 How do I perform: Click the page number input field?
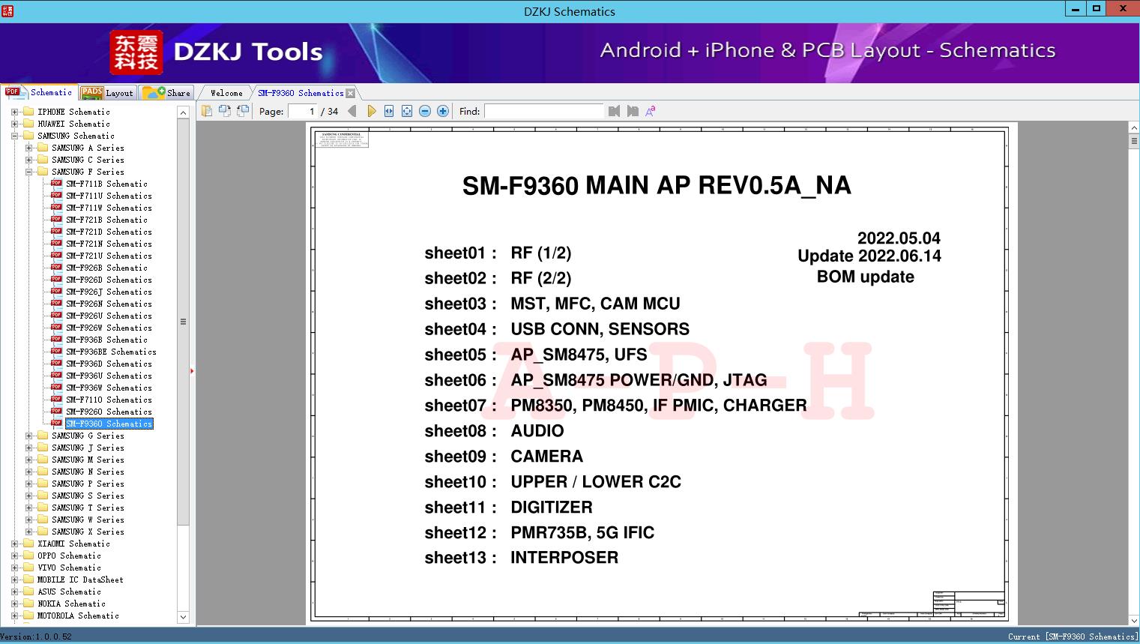click(303, 111)
